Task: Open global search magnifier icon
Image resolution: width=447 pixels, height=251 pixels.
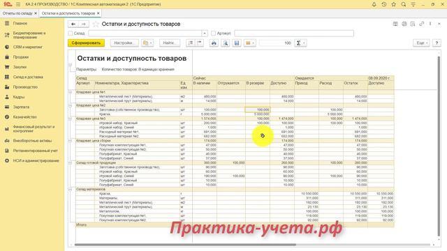Action: (x=404, y=4)
